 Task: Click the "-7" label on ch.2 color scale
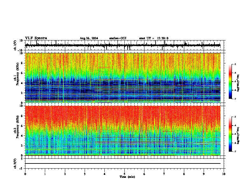235,152
